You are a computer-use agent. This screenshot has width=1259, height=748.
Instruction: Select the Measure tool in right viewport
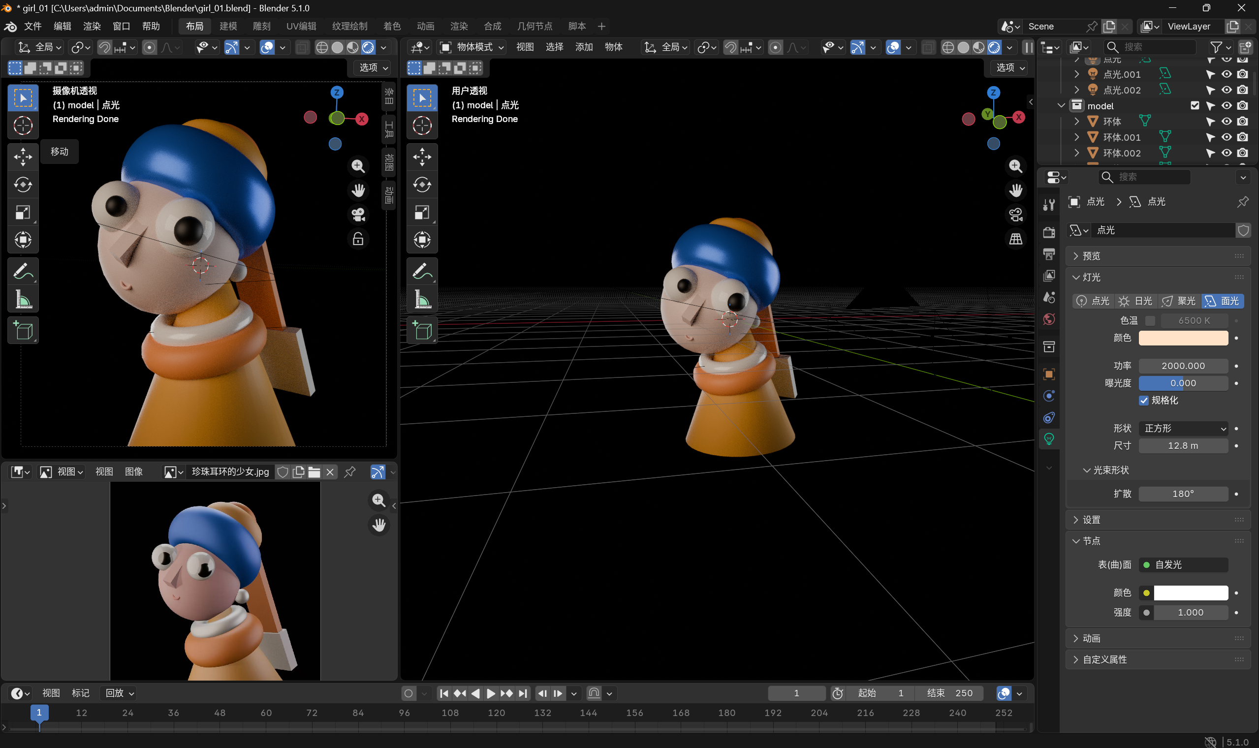click(422, 300)
